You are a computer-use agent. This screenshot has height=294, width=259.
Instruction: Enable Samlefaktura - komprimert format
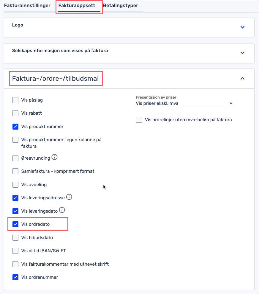pos(15,171)
